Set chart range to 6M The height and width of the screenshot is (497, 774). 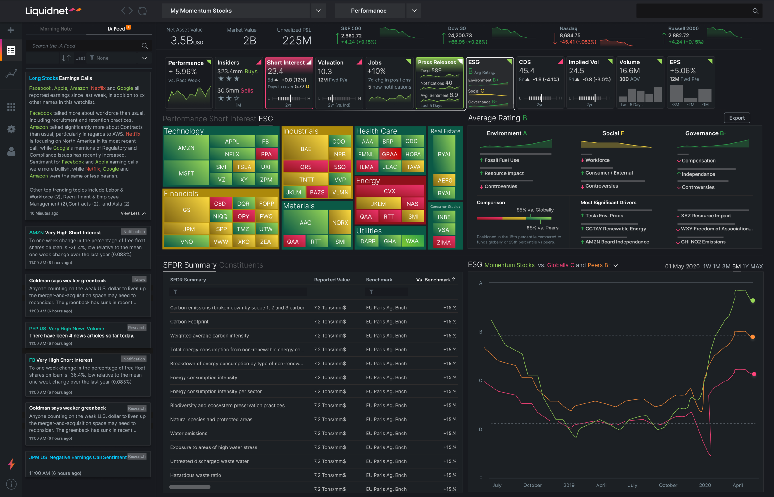736,266
